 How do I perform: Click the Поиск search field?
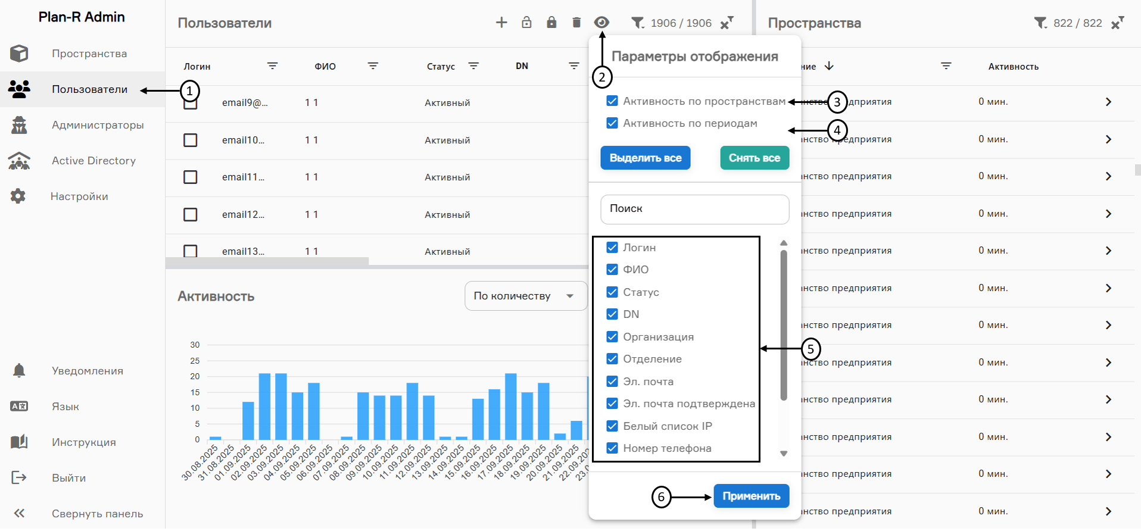(x=694, y=209)
